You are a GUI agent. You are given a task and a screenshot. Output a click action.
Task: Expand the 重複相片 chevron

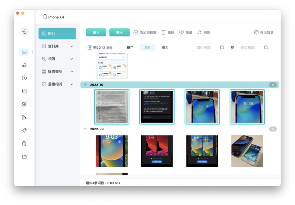72,84
